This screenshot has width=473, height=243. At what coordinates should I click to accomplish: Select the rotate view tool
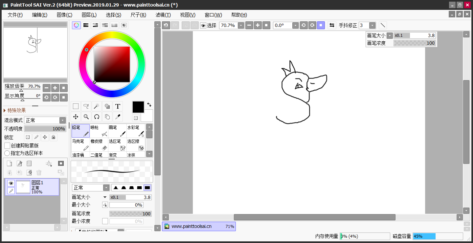[97, 117]
